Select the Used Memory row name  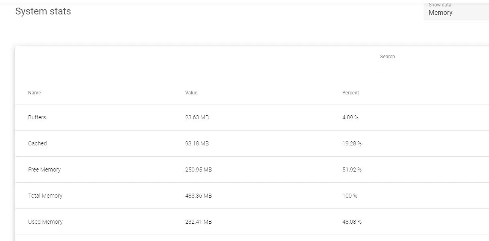point(45,222)
